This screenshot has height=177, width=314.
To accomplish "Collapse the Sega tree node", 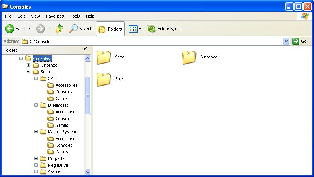I will (x=28, y=72).
